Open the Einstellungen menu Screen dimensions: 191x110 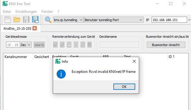[26, 12]
